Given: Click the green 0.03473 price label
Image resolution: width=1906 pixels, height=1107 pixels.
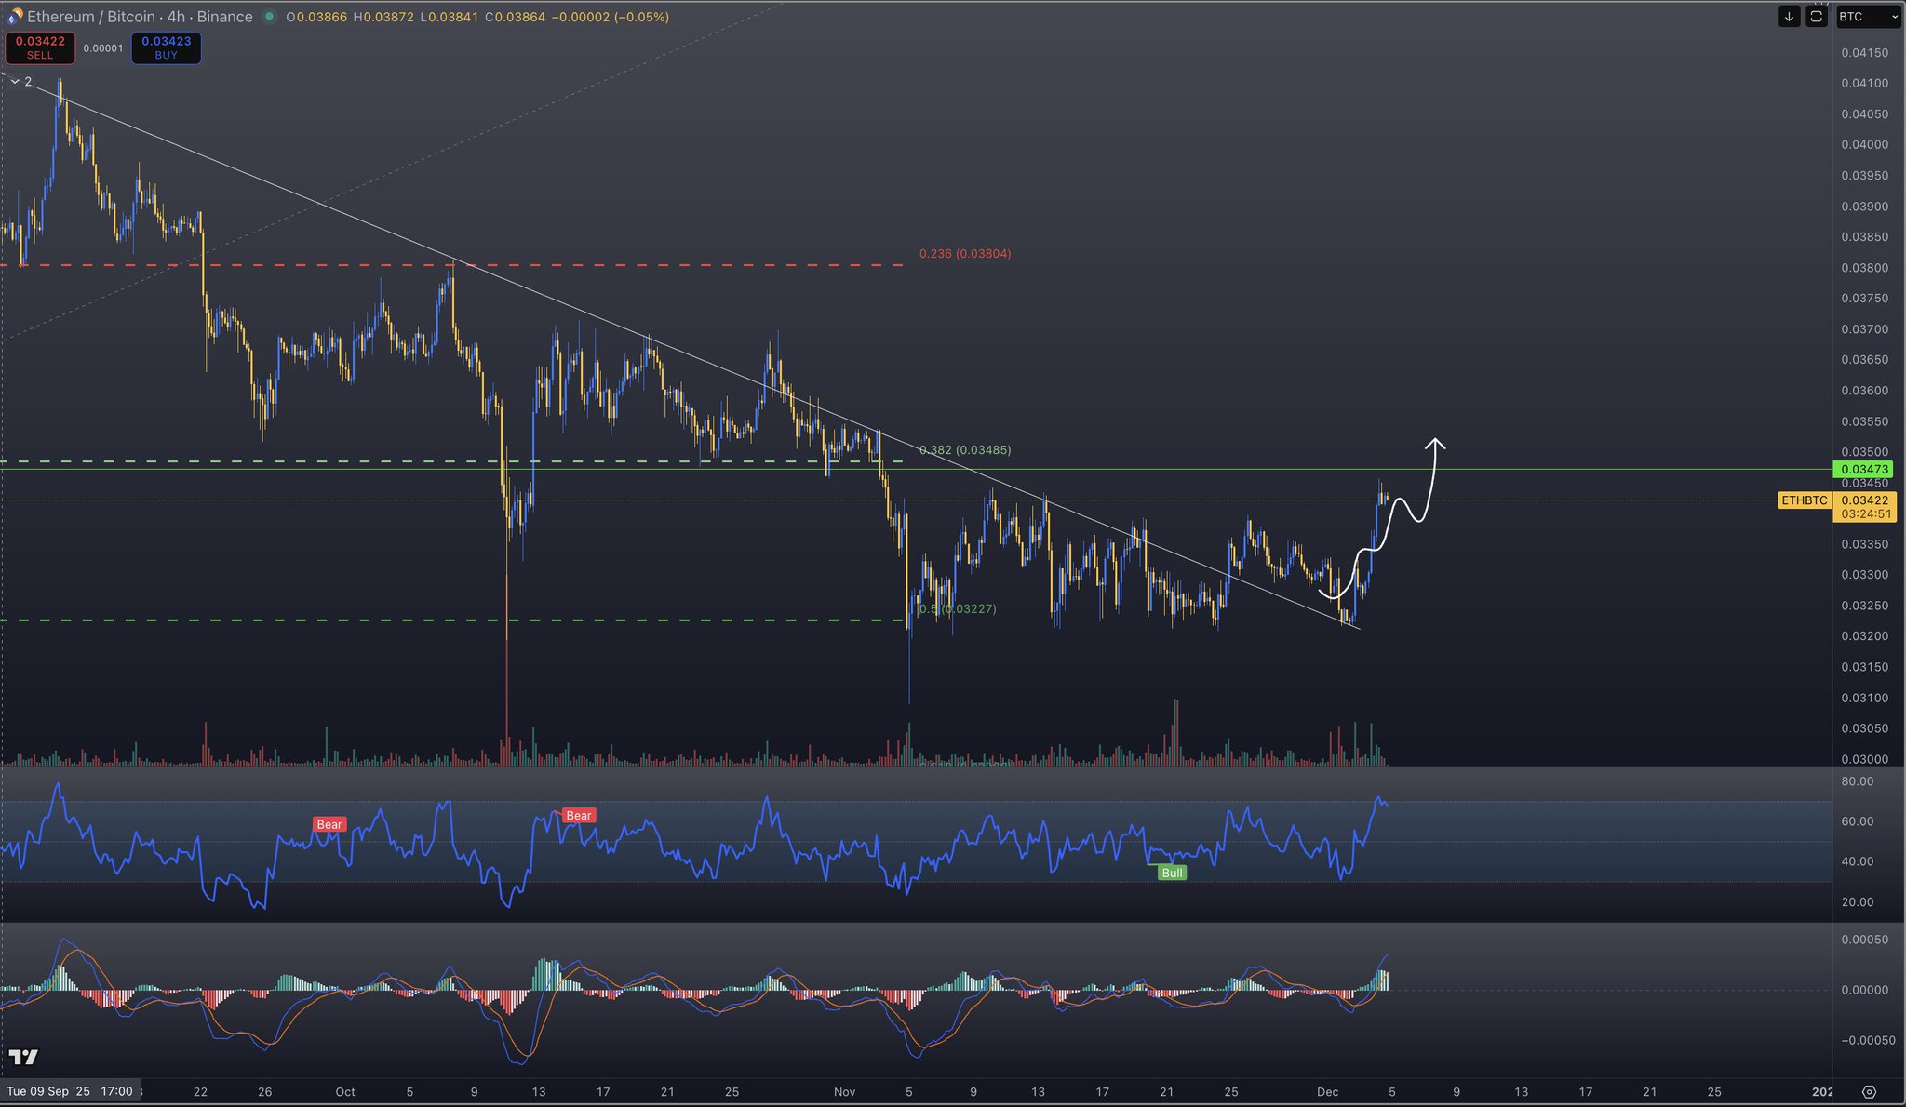Looking at the screenshot, I should 1864,470.
